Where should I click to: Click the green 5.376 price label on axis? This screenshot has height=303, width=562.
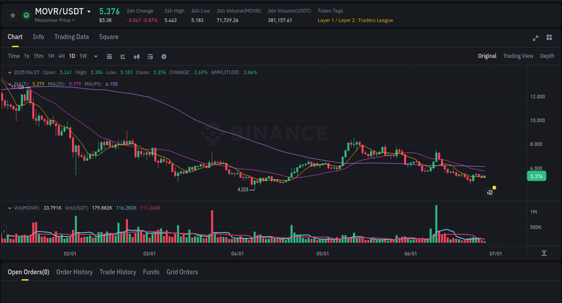536,176
